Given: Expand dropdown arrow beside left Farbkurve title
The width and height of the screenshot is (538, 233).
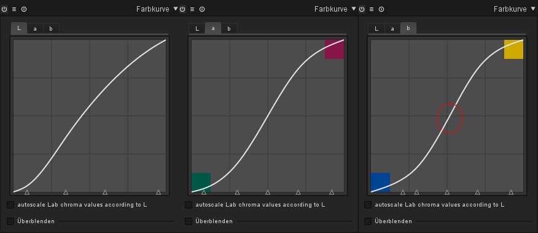Looking at the screenshot, I should [x=176, y=9].
